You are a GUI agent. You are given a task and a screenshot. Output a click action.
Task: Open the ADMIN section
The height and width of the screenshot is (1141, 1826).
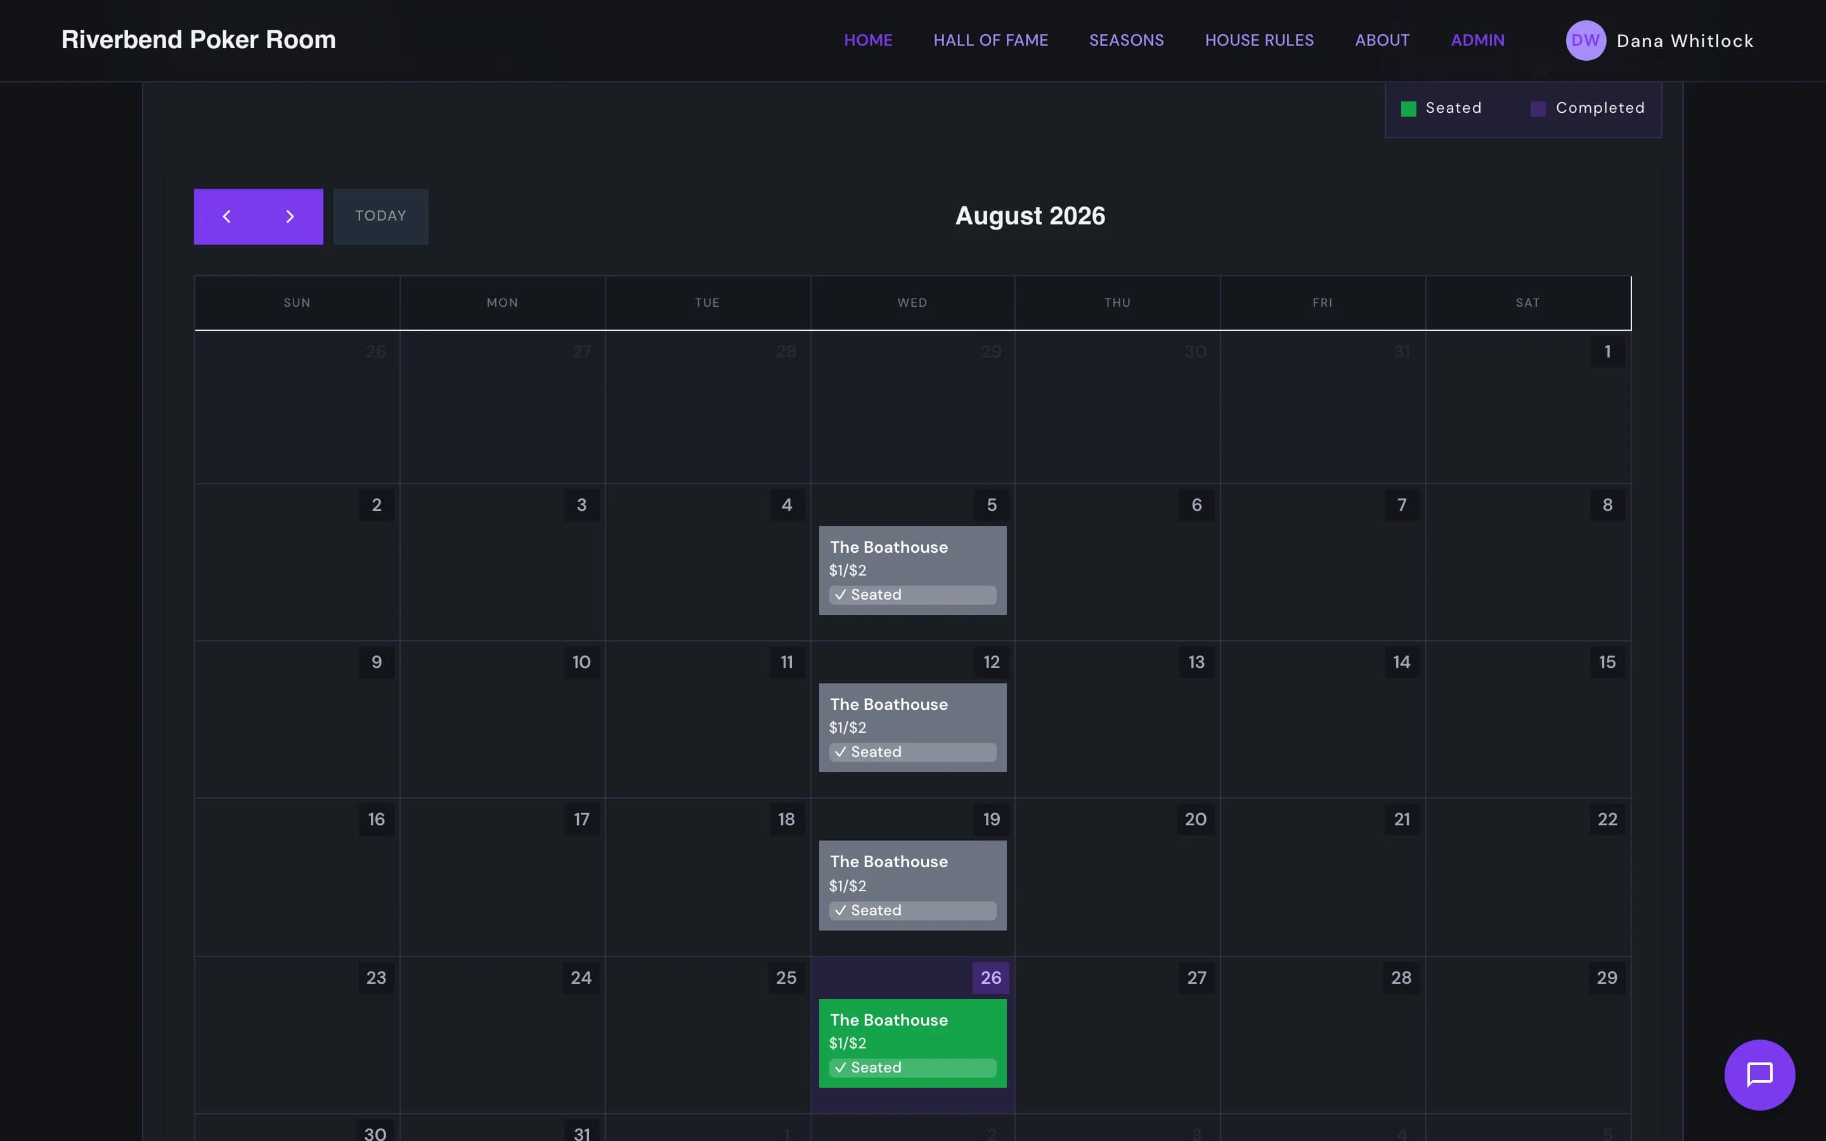tap(1477, 41)
